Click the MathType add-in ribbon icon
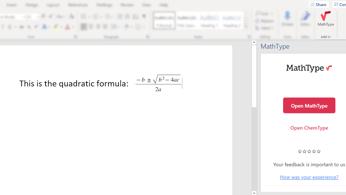This screenshot has width=346, height=195. (325, 19)
